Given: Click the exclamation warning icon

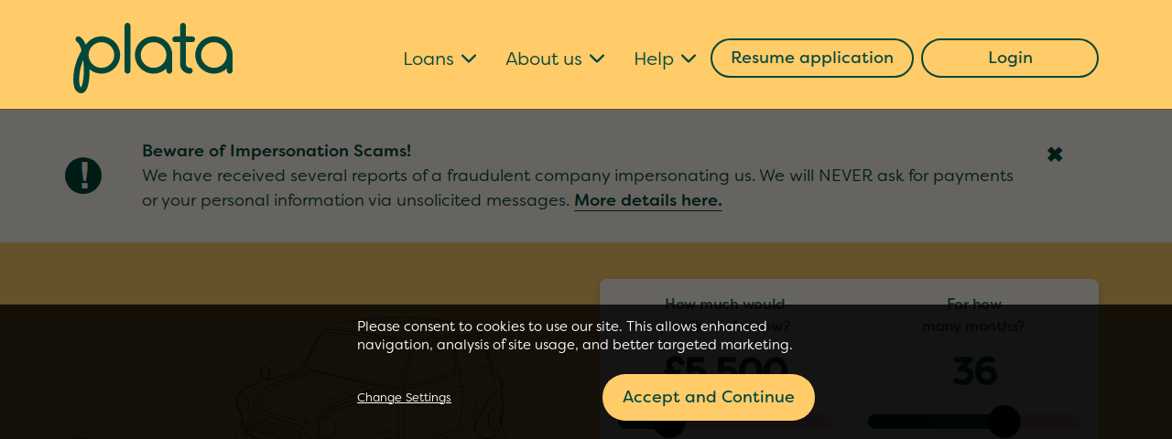Looking at the screenshot, I should pos(83,176).
